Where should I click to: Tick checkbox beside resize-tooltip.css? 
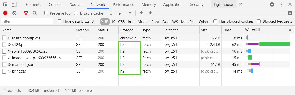4,38
